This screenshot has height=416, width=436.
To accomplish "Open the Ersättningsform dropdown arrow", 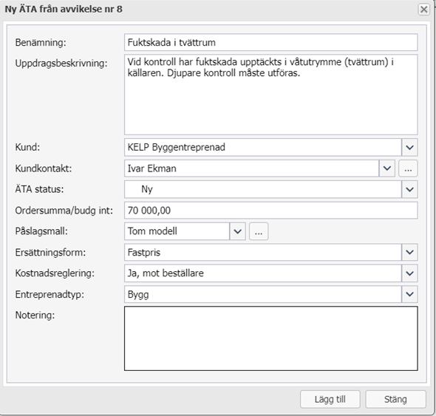I will [x=409, y=253].
